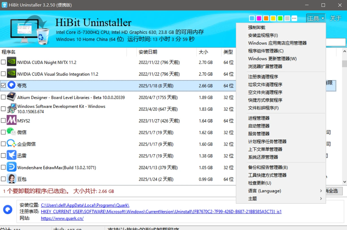Expand the 语言 (Language) submenu
Screen dimensions: 347x230
point(264,191)
